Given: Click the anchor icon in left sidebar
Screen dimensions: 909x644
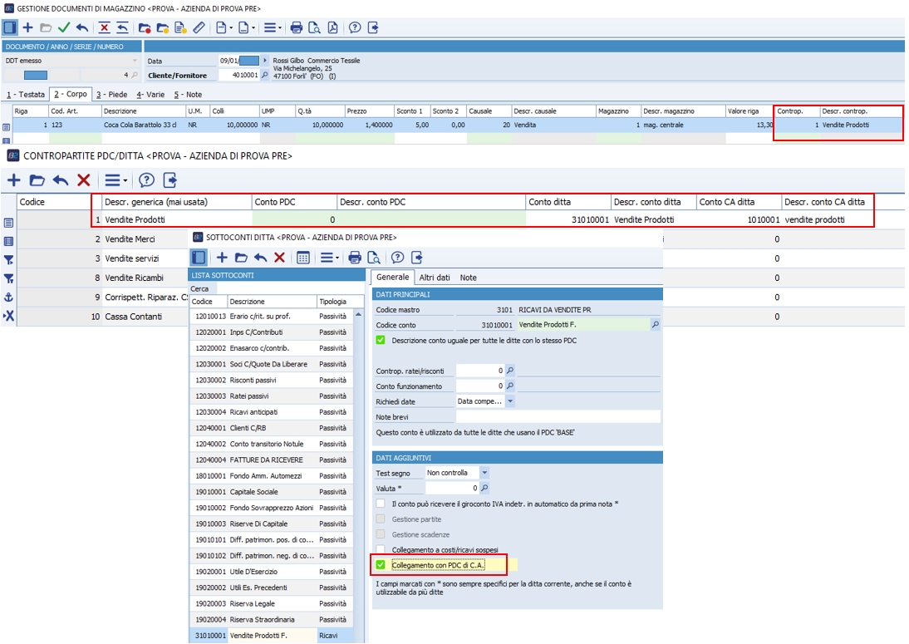Looking at the screenshot, I should tap(8, 297).
